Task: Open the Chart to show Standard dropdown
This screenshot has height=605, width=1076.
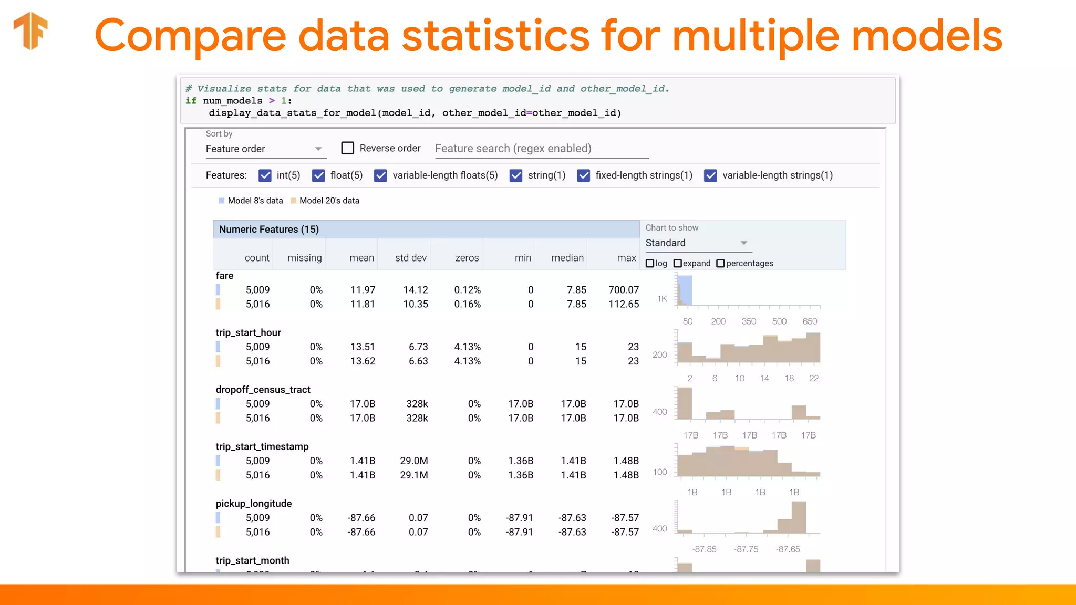Action: click(x=696, y=243)
